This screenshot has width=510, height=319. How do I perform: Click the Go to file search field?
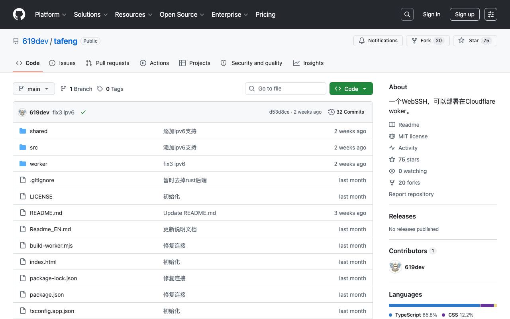[x=286, y=89]
